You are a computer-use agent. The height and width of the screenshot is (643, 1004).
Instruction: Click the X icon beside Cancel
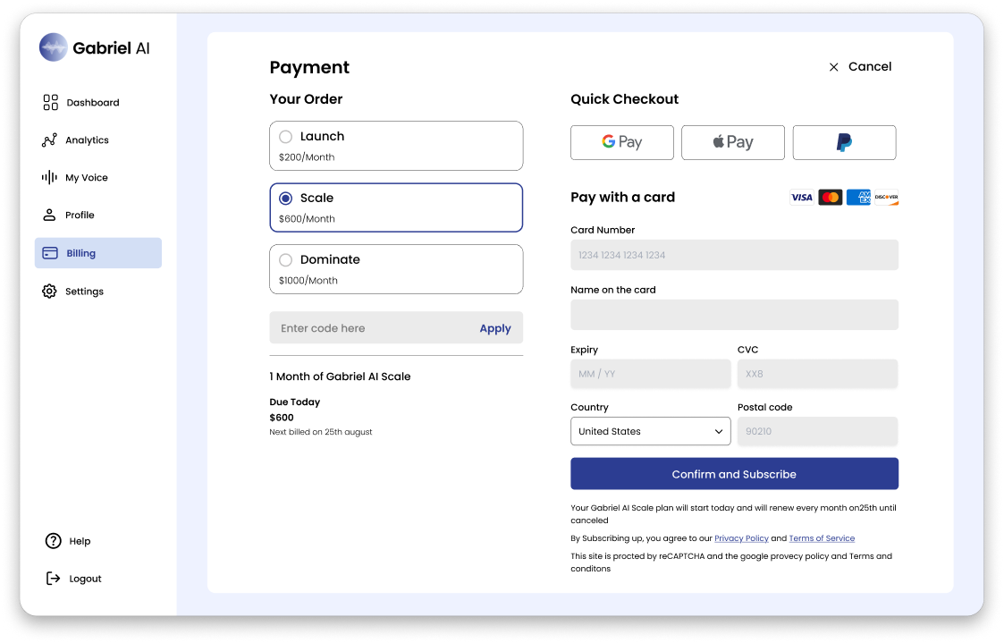click(833, 67)
